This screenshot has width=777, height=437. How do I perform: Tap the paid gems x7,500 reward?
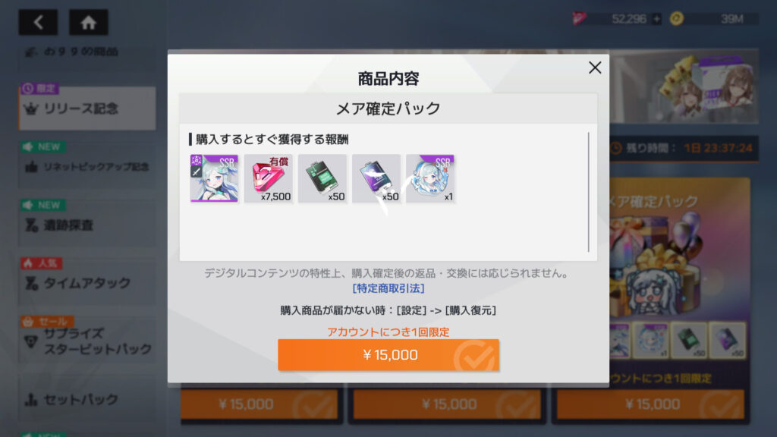[x=268, y=178]
